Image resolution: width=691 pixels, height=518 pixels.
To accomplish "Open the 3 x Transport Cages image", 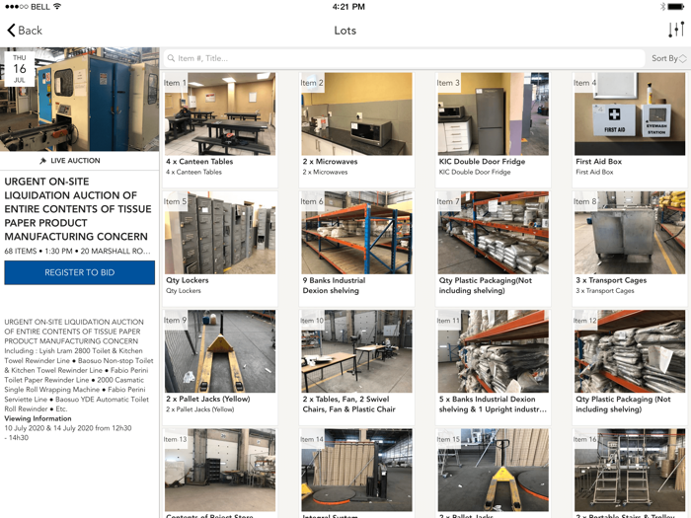I will (x=630, y=233).
